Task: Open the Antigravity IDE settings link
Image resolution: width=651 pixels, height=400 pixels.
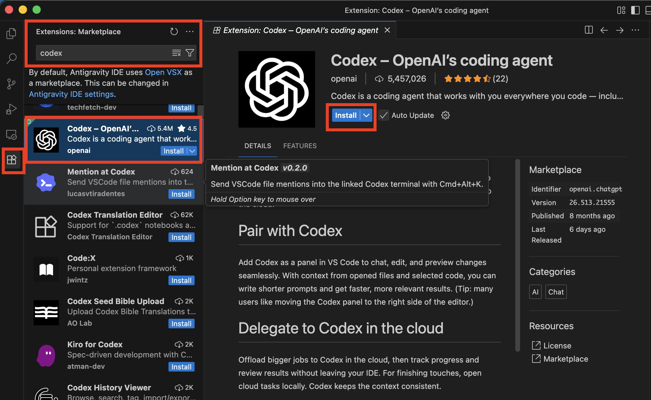Action: (71, 94)
